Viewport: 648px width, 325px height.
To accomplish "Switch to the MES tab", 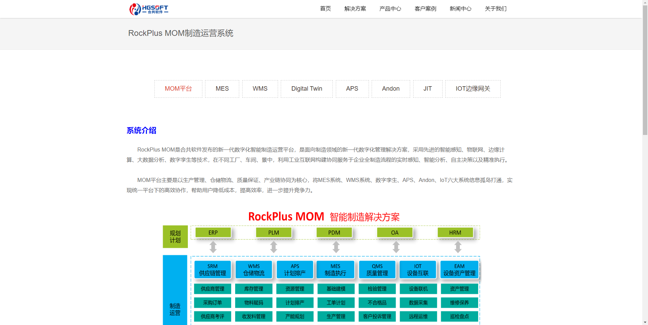I will (x=222, y=89).
